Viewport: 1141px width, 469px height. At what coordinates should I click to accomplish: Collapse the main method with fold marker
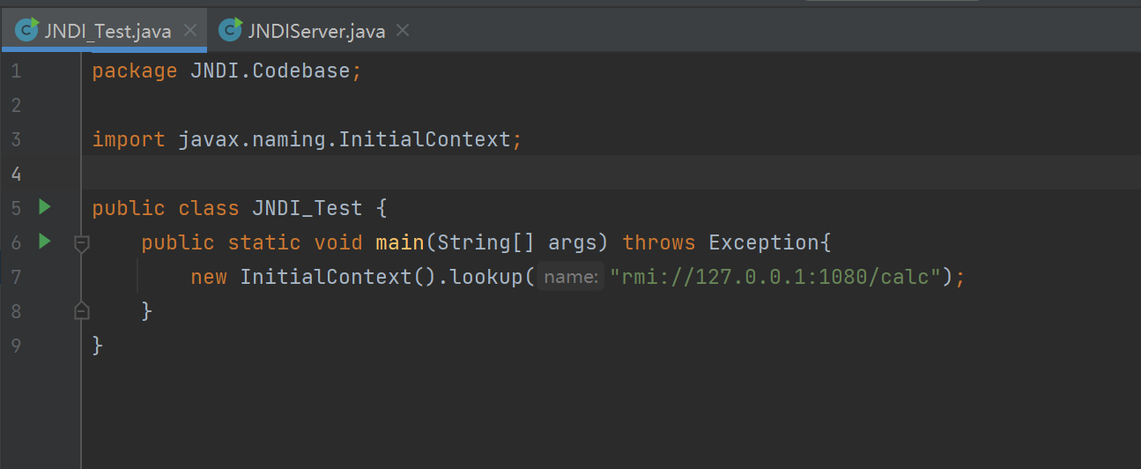click(82, 242)
